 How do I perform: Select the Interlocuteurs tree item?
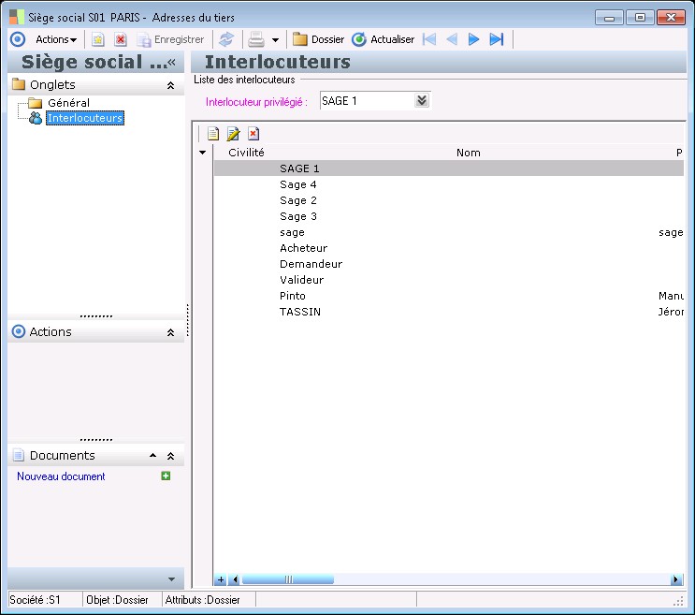tap(84, 118)
